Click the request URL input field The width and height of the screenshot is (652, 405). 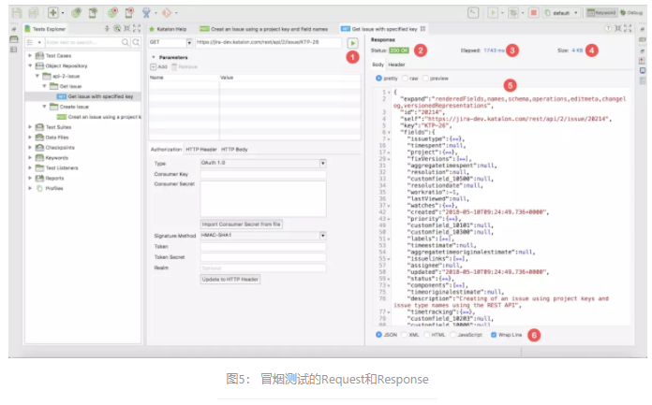(269, 42)
